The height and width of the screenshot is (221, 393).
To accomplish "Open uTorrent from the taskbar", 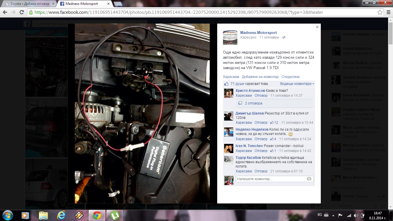I will [x=115, y=215].
